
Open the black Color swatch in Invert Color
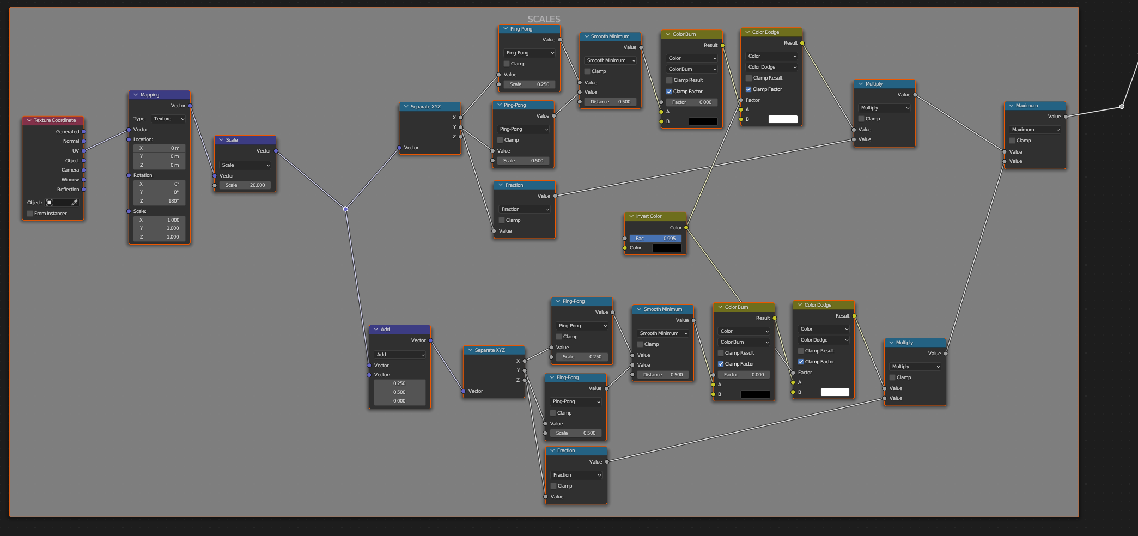point(667,248)
